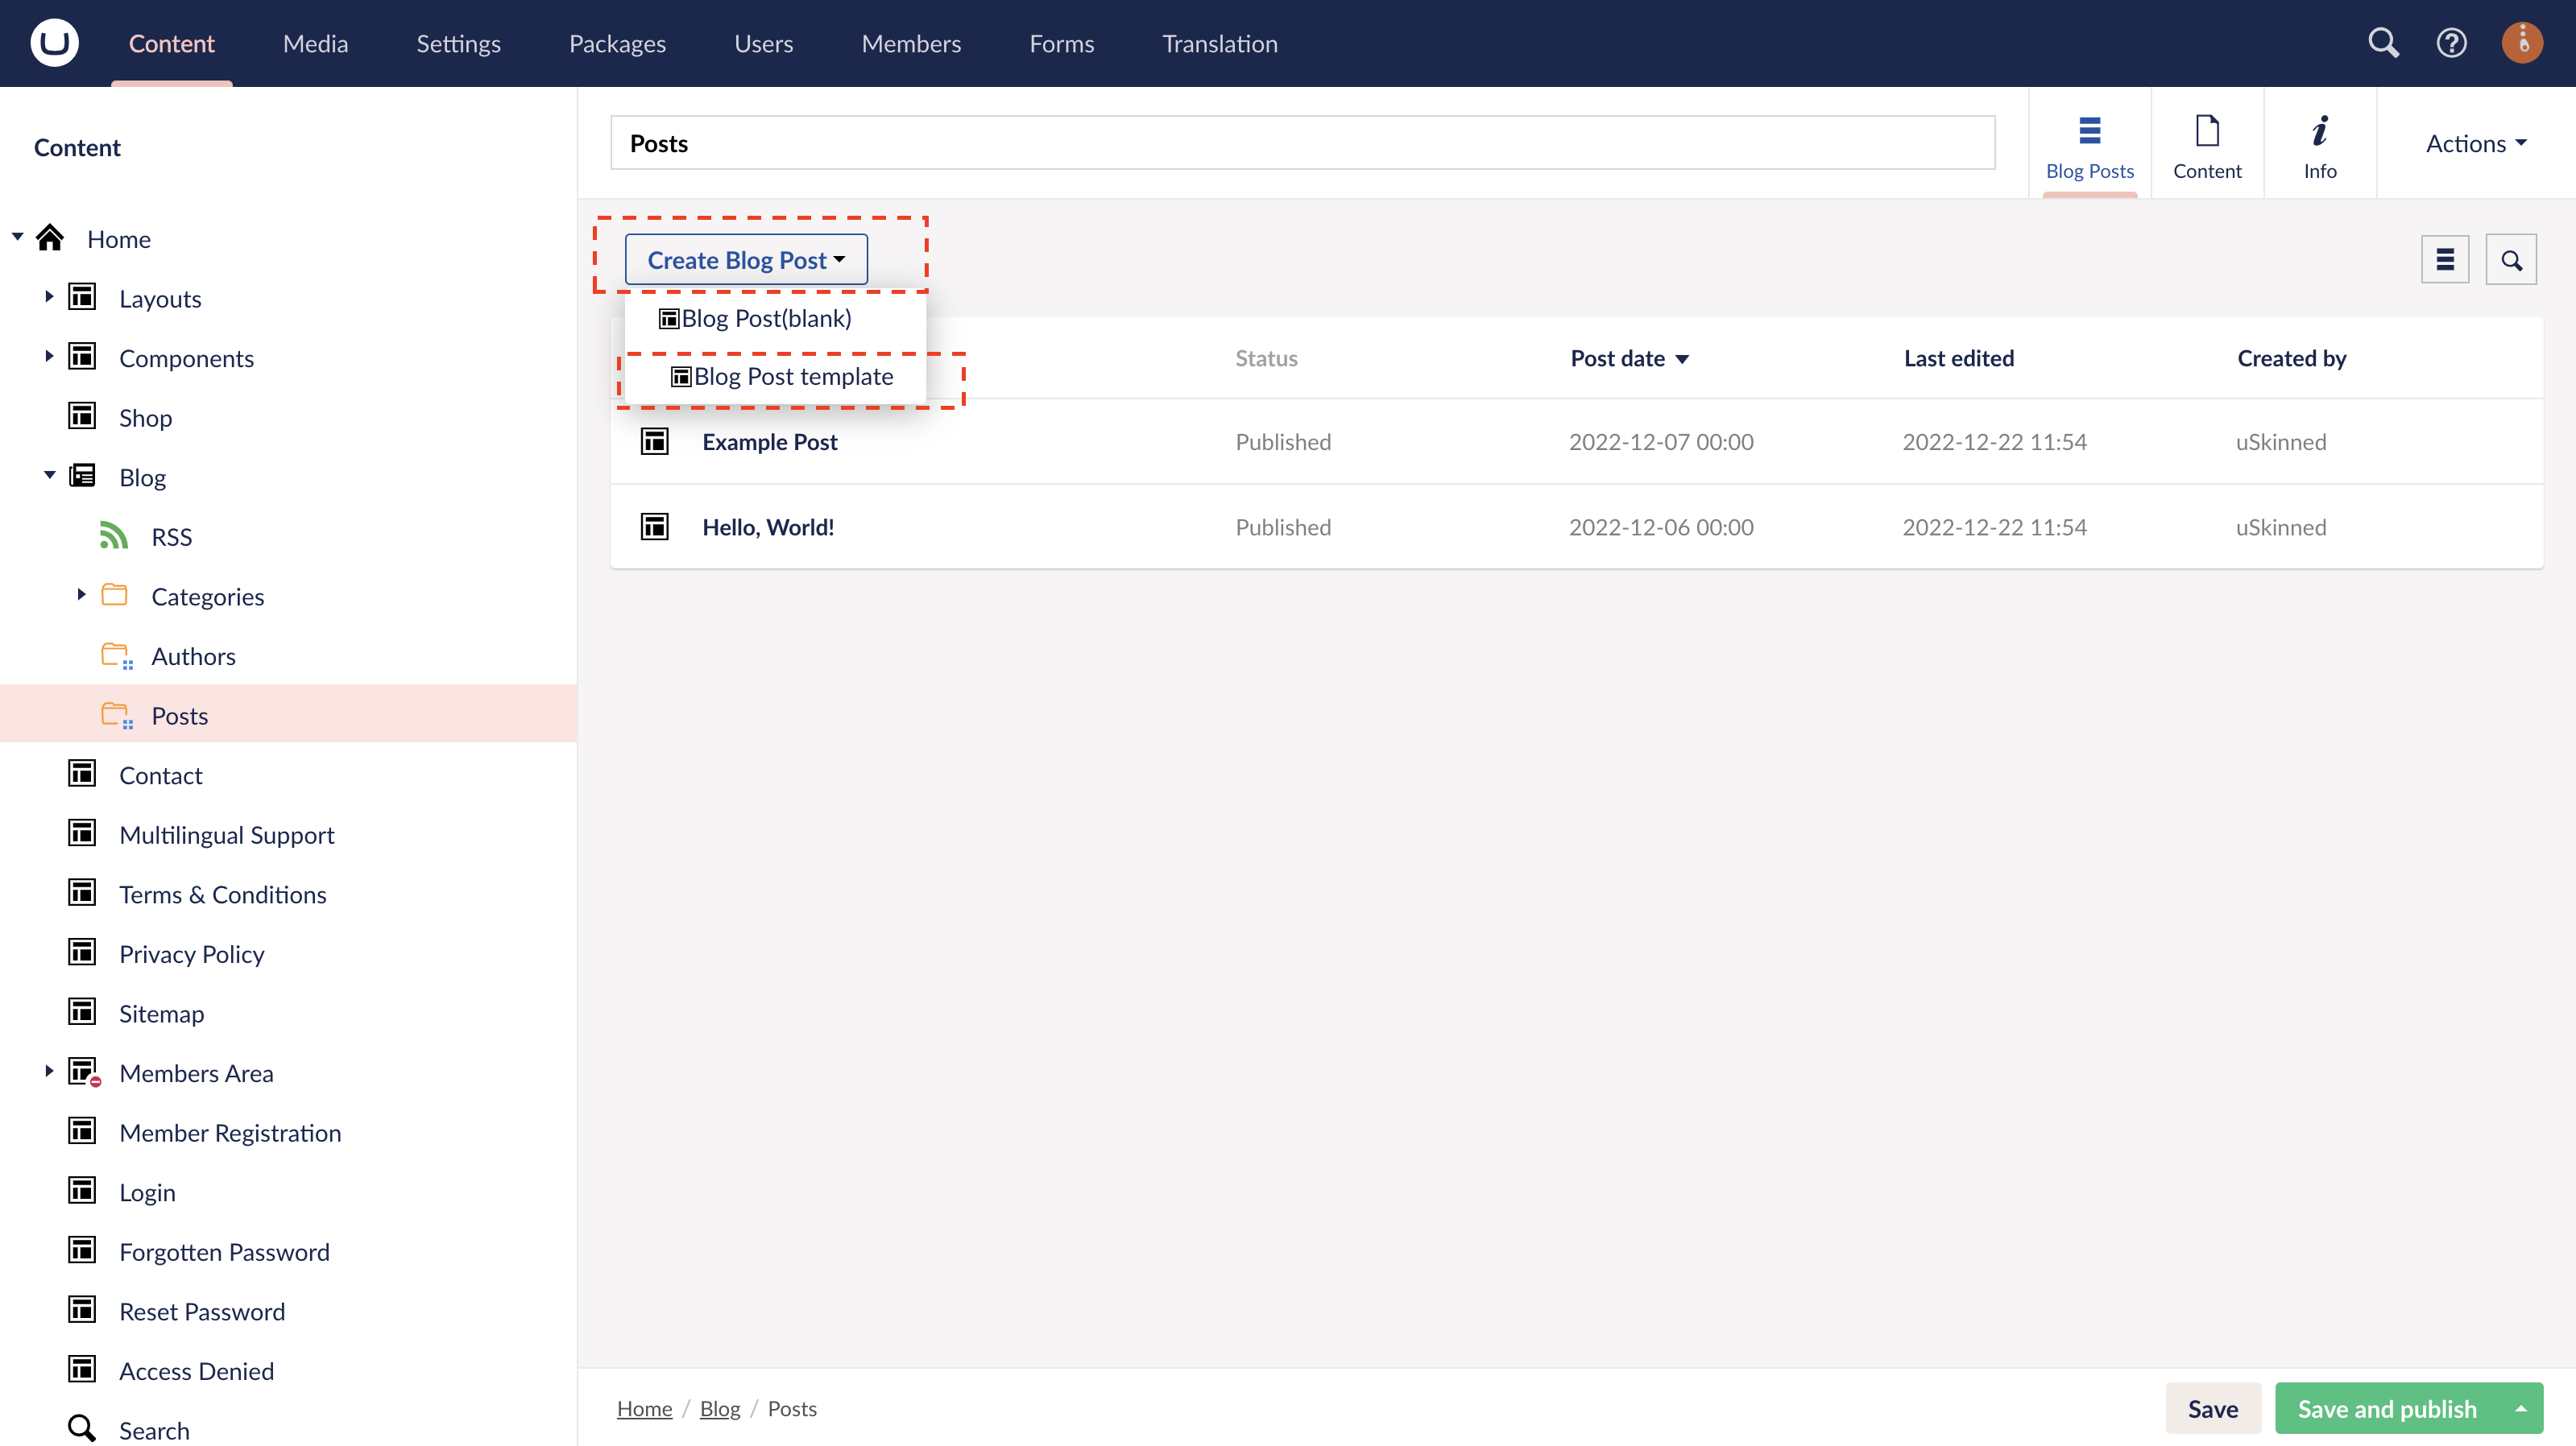Select Multilingual Support in the tree
2576x1446 pixels.
pos(226,834)
